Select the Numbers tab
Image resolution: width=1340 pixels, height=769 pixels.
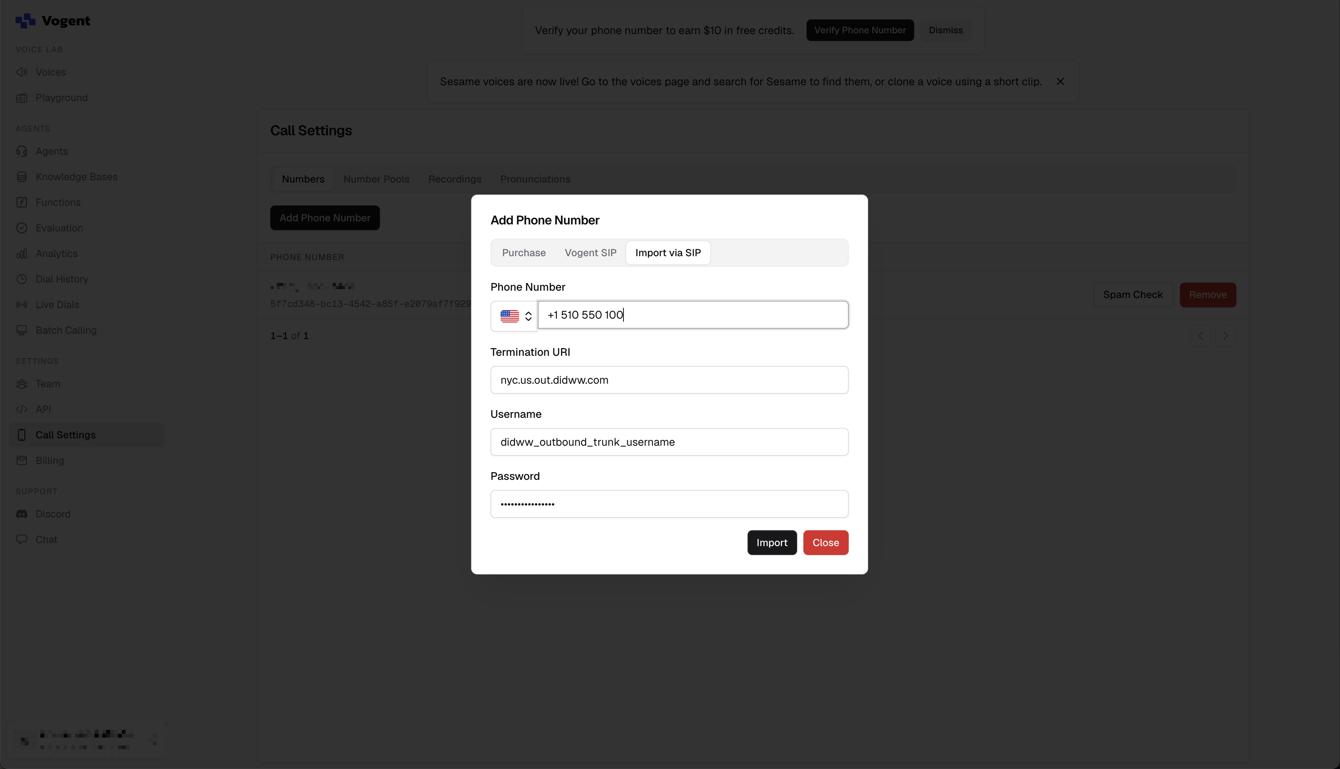303,179
